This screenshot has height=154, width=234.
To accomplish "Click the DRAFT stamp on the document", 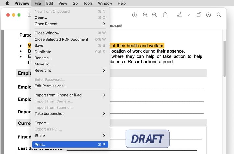I will pyautogui.click(x=148, y=139).
